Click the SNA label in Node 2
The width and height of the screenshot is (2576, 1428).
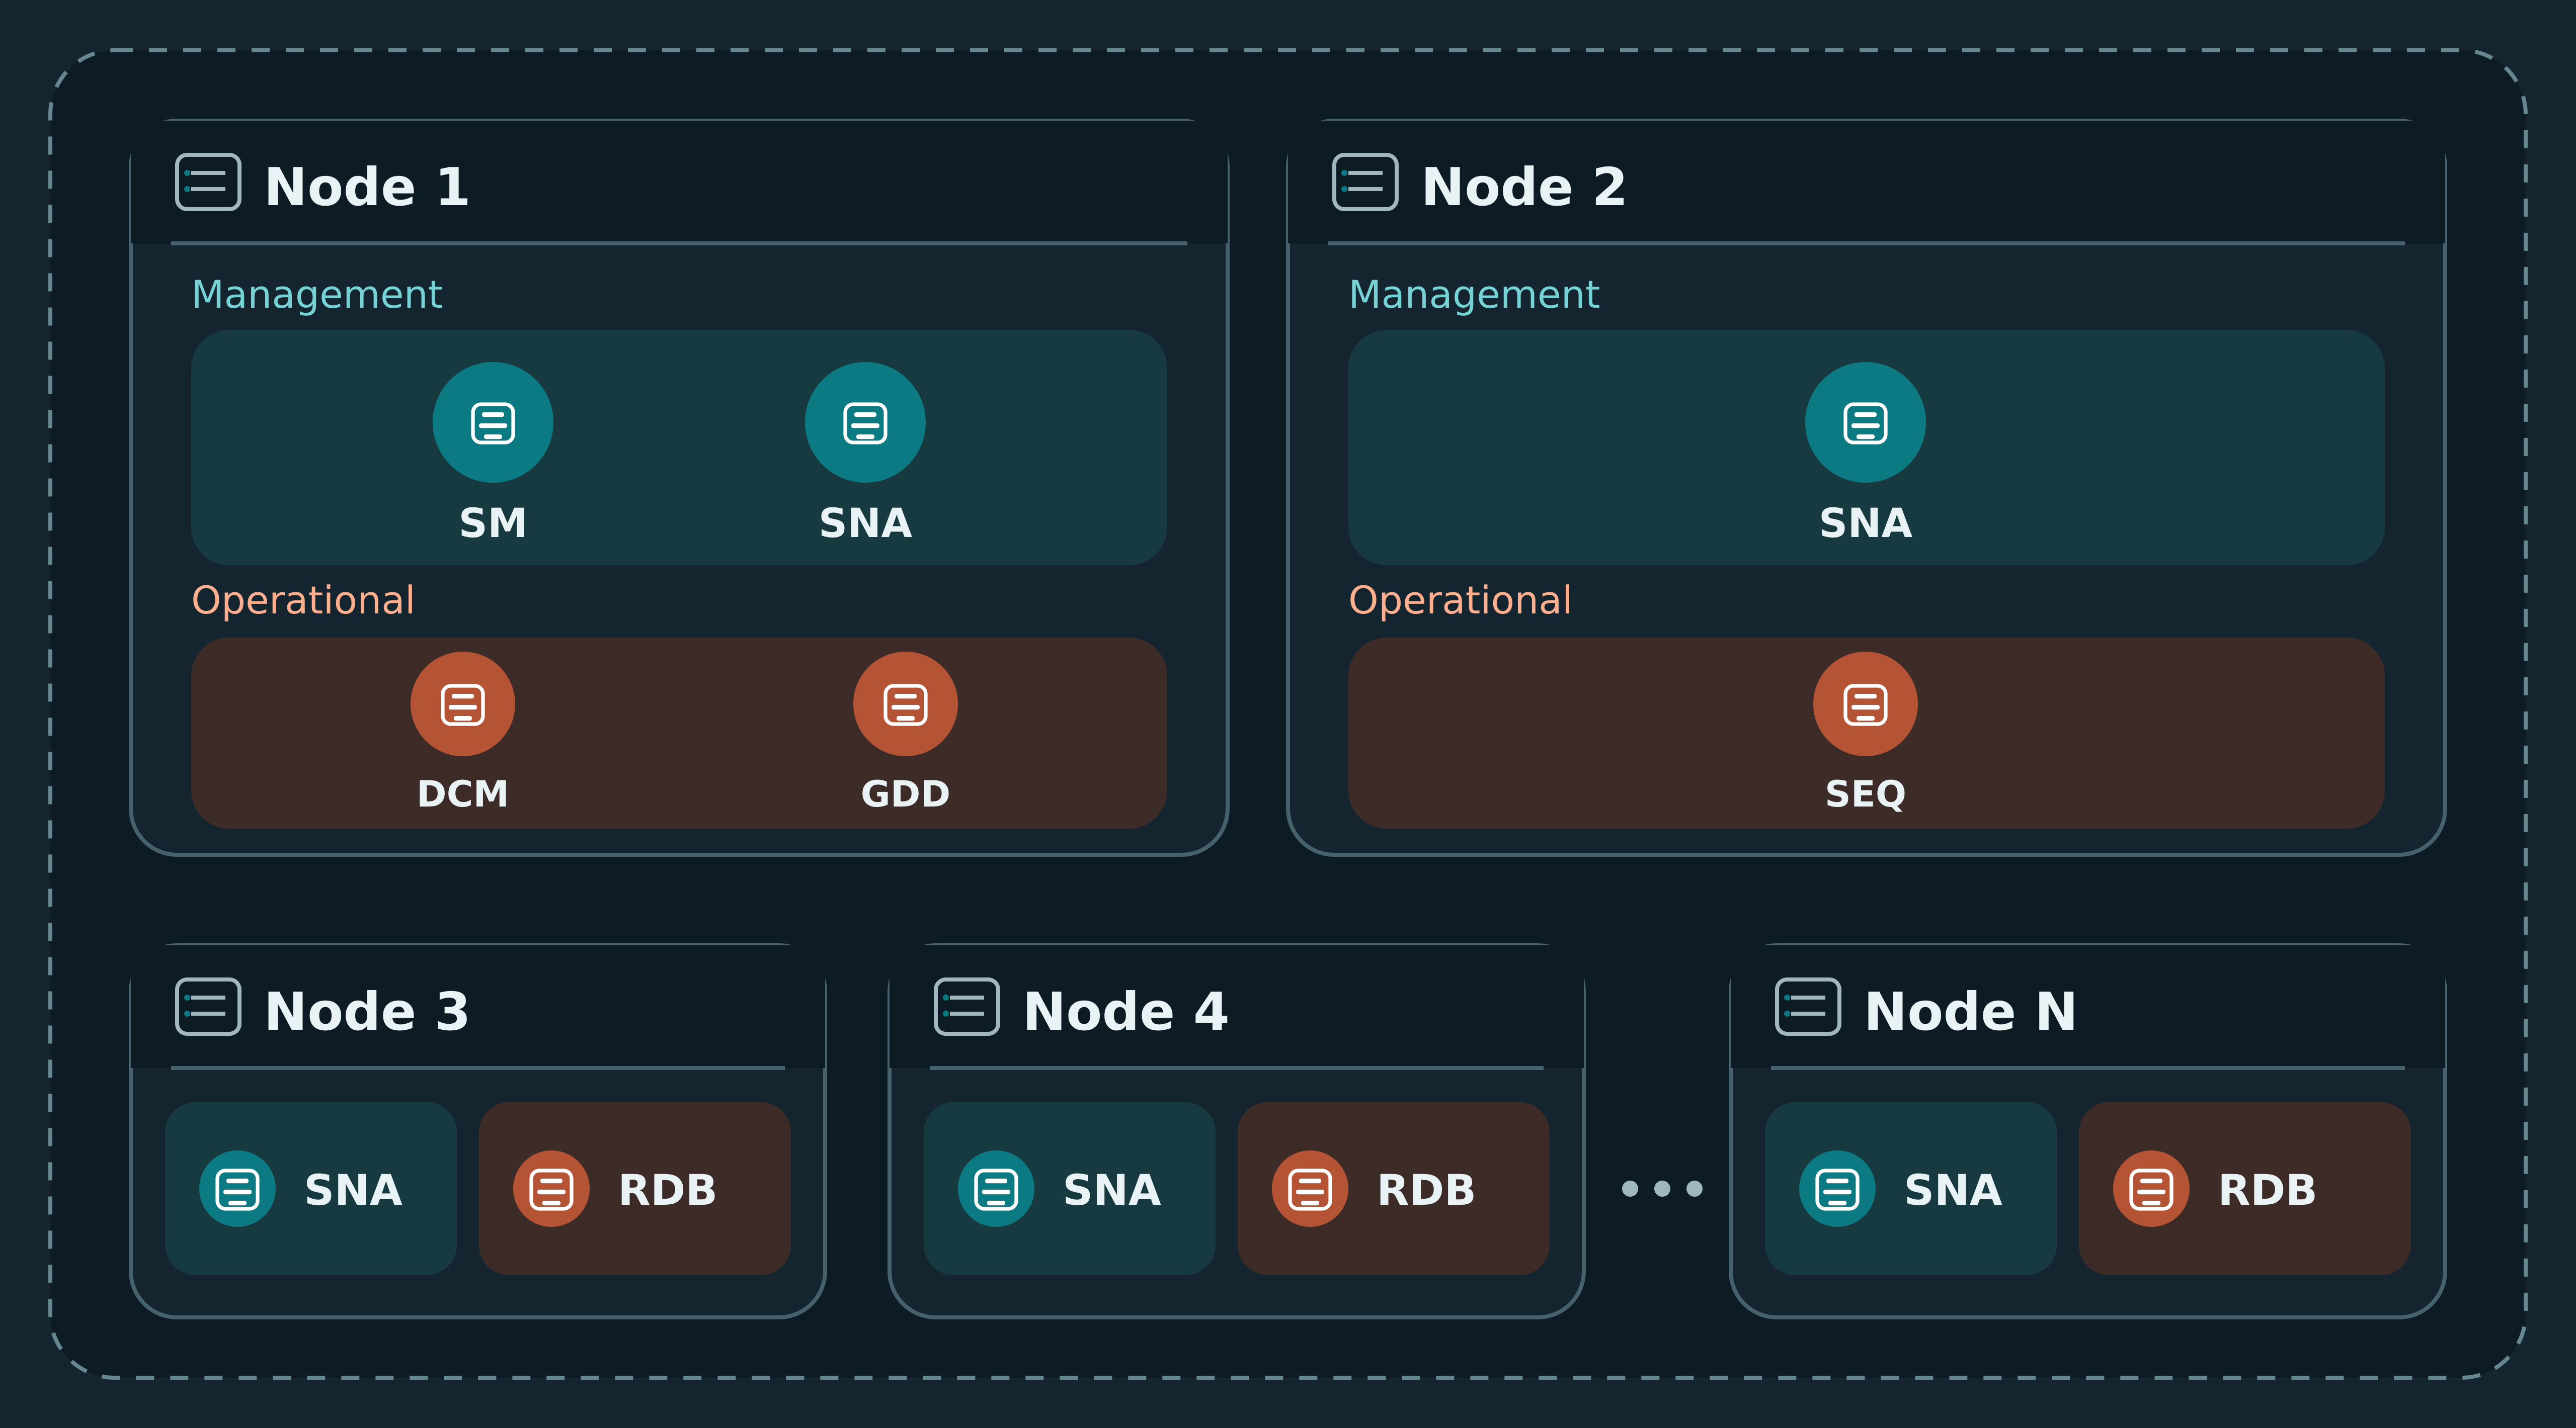click(x=1865, y=523)
